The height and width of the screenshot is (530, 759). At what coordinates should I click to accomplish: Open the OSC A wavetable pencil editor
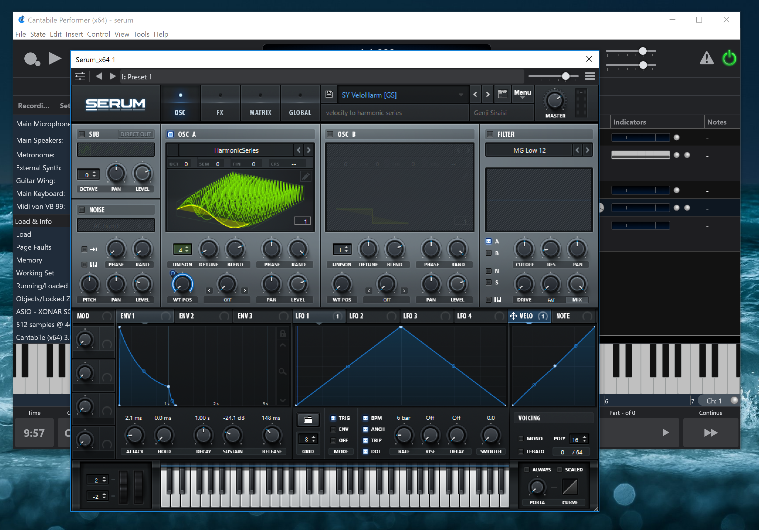[306, 177]
